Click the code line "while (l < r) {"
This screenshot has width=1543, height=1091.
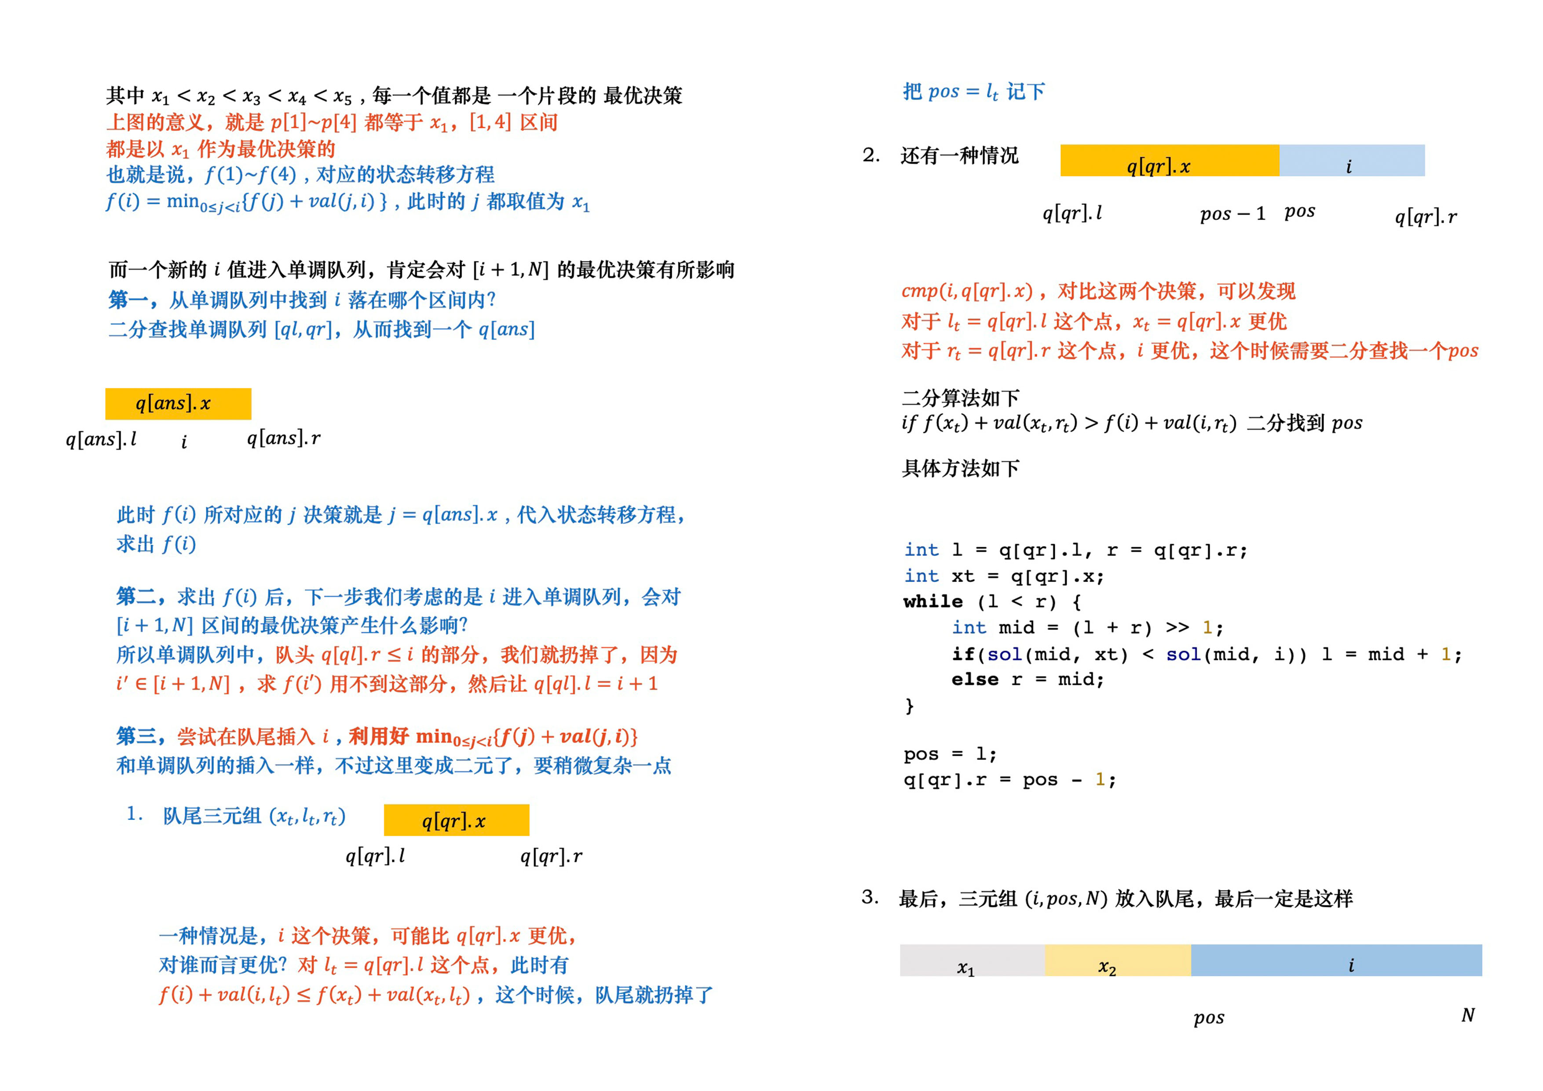tap(992, 602)
